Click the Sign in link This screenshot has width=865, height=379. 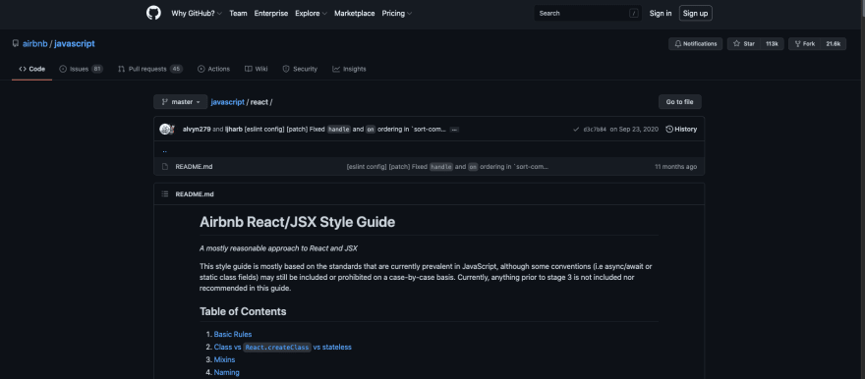(x=661, y=13)
